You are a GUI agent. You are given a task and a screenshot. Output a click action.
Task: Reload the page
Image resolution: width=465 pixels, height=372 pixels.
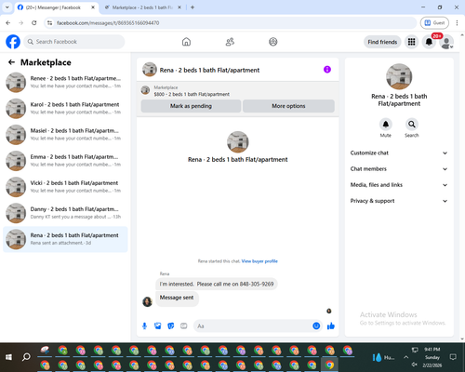click(34, 22)
